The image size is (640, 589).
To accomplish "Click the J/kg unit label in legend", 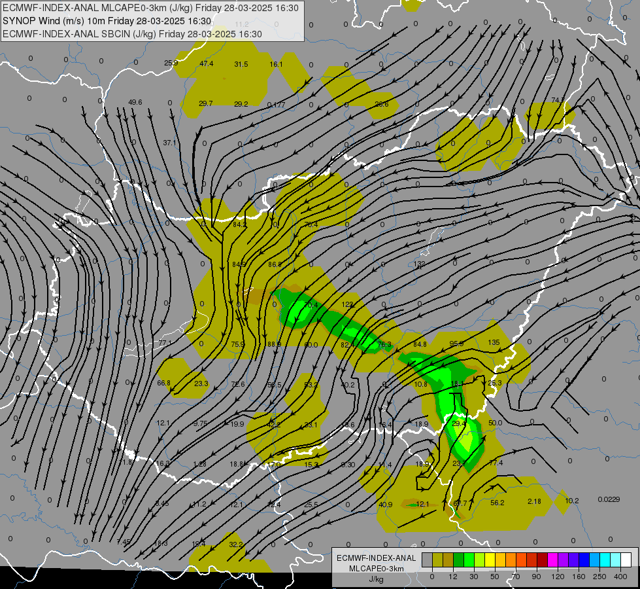I will [x=376, y=579].
